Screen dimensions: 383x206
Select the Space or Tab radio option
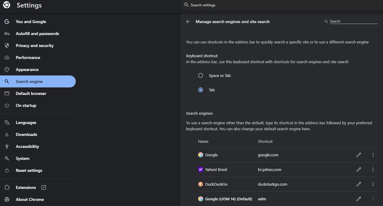pyautogui.click(x=201, y=76)
